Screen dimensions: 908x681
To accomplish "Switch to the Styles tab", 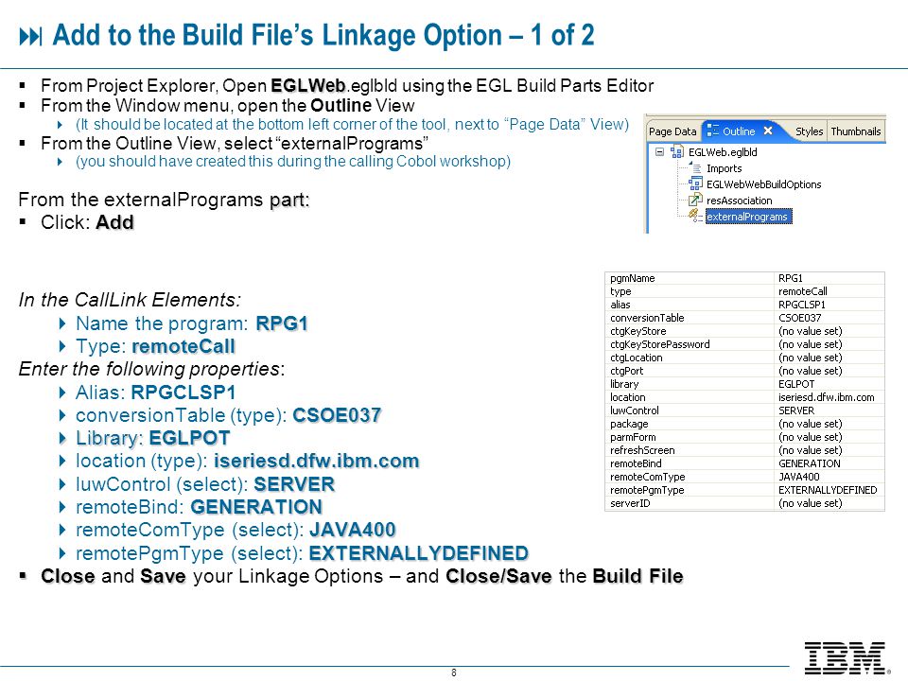I will pos(809,131).
